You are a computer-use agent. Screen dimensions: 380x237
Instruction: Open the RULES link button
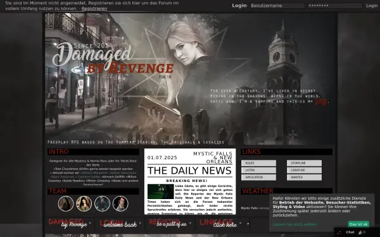(x=258, y=163)
